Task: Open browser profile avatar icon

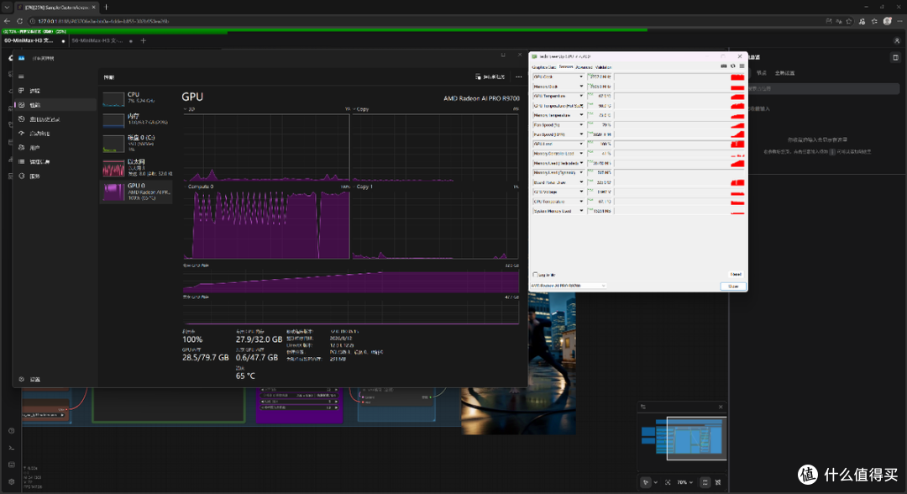Action: point(888,21)
